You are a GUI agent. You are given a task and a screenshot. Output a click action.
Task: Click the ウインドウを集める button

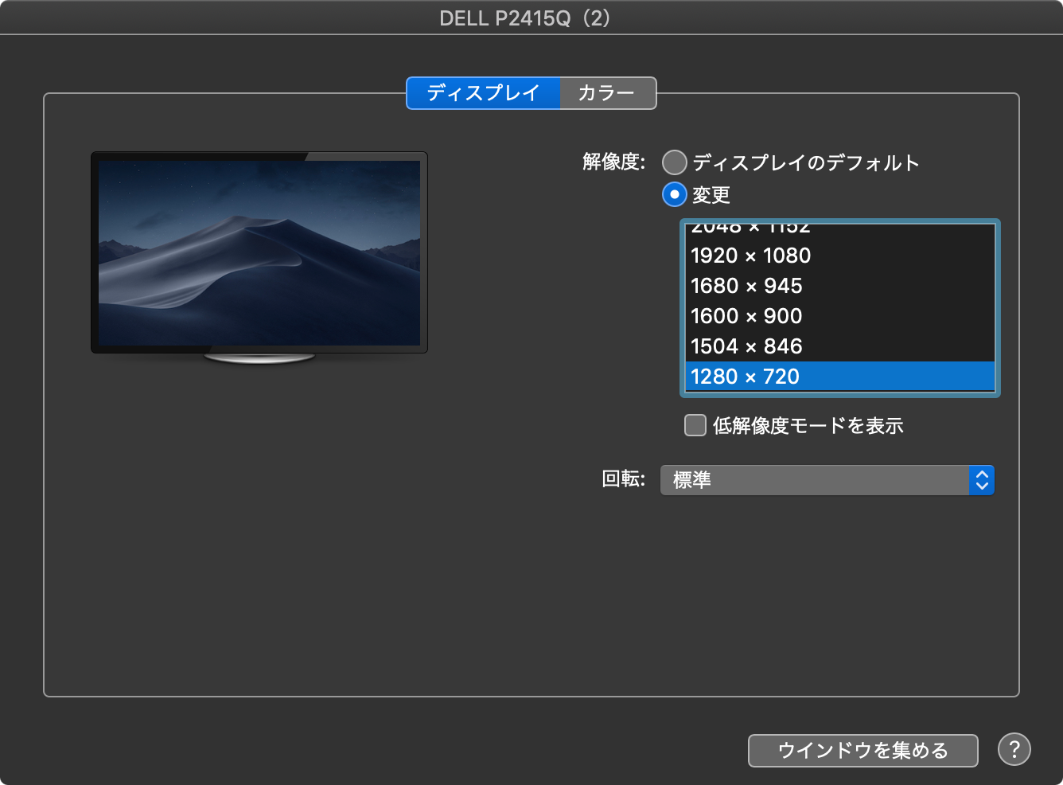click(863, 750)
